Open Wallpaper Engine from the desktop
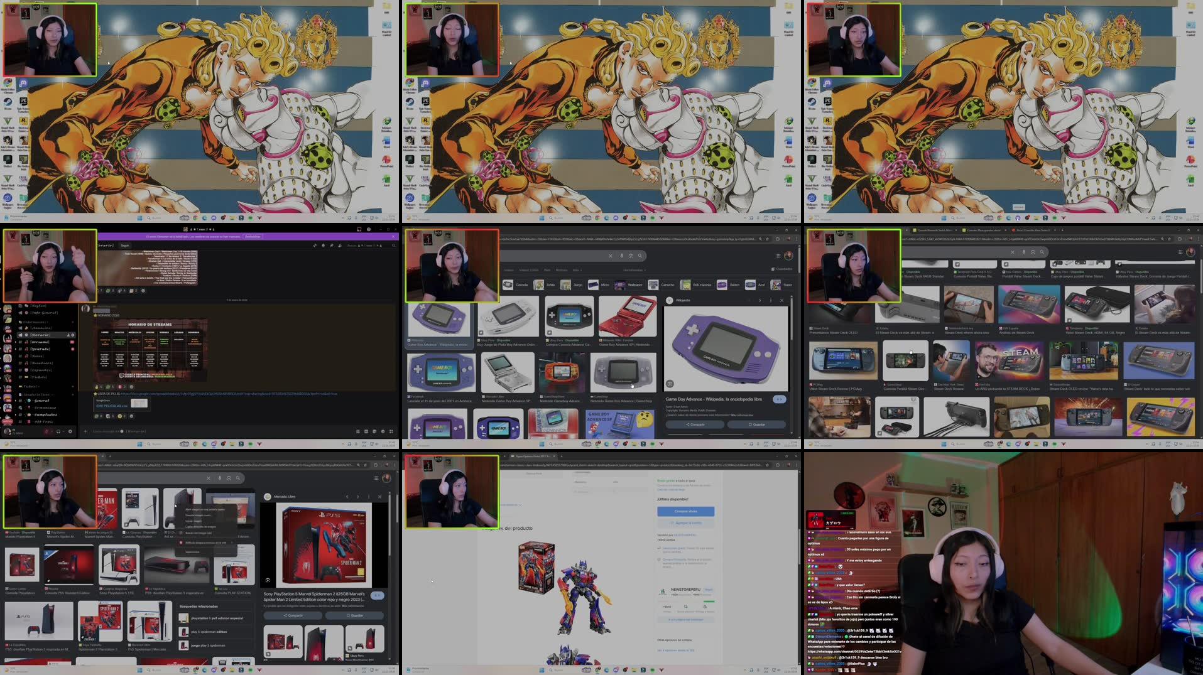 8,198
